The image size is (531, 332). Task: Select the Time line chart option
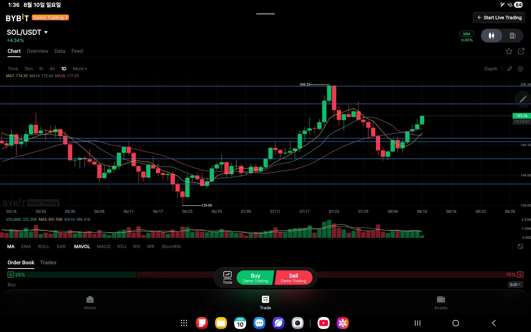tap(13, 69)
